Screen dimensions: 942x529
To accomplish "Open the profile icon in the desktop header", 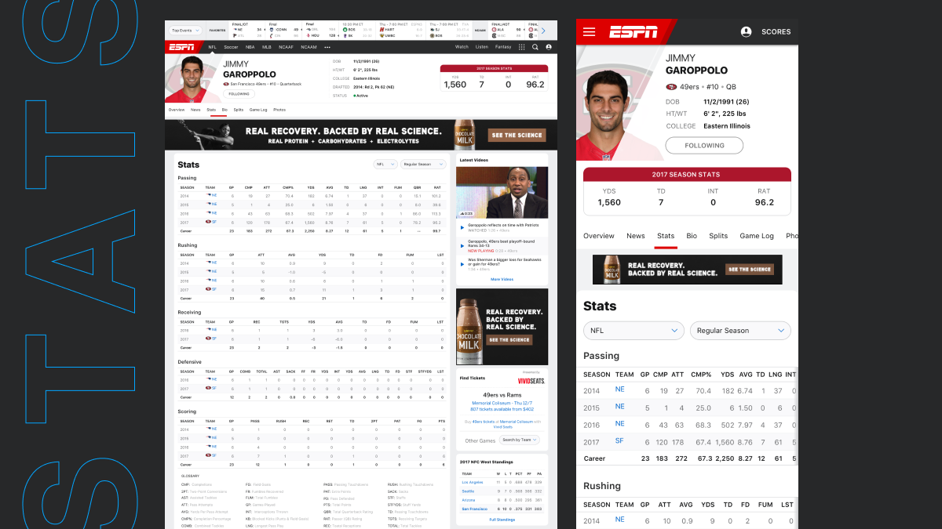I will 549,47.
